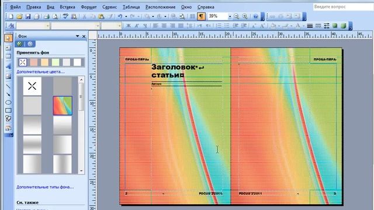Open the Таблица menu
Image resolution: width=374 pixels, height=210 pixels.
(131, 7)
